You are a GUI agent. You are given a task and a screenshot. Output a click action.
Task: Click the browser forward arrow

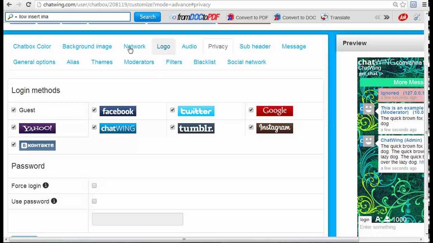19,4
